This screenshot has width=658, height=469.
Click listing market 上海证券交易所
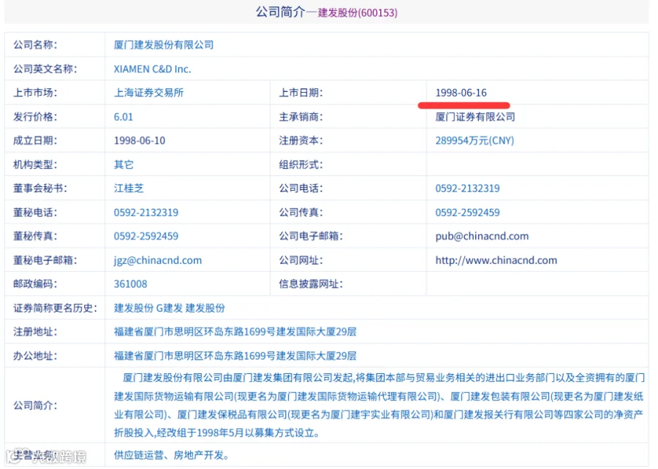point(148,93)
